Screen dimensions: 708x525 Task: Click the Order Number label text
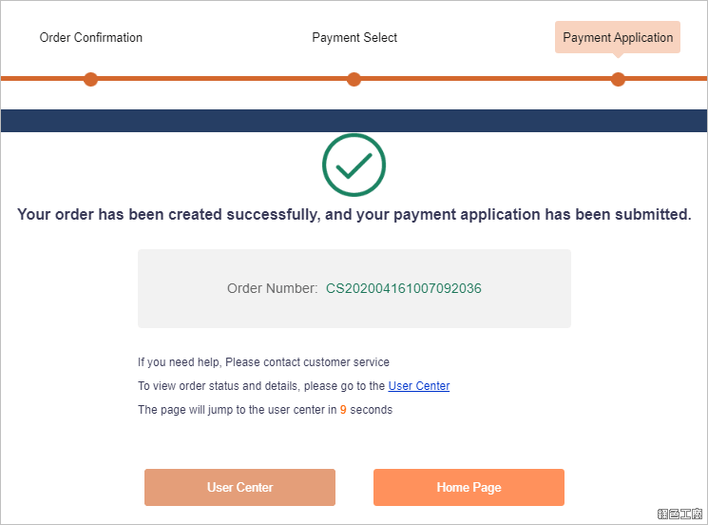click(x=273, y=288)
